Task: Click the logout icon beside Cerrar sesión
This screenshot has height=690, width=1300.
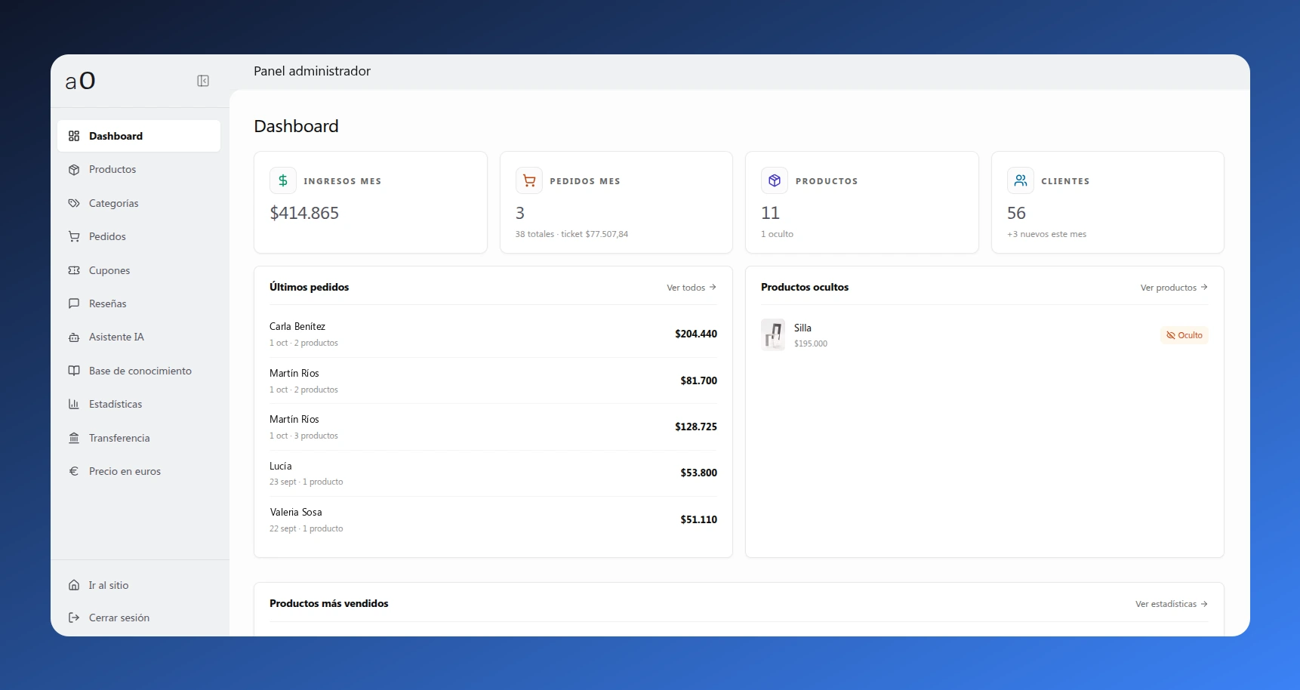Action: 74,618
